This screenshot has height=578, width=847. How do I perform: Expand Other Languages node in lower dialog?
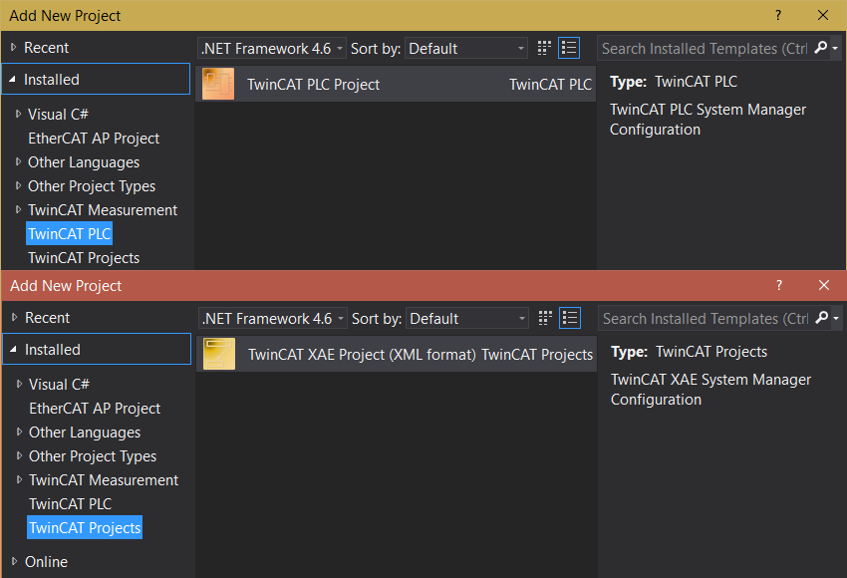(x=19, y=433)
